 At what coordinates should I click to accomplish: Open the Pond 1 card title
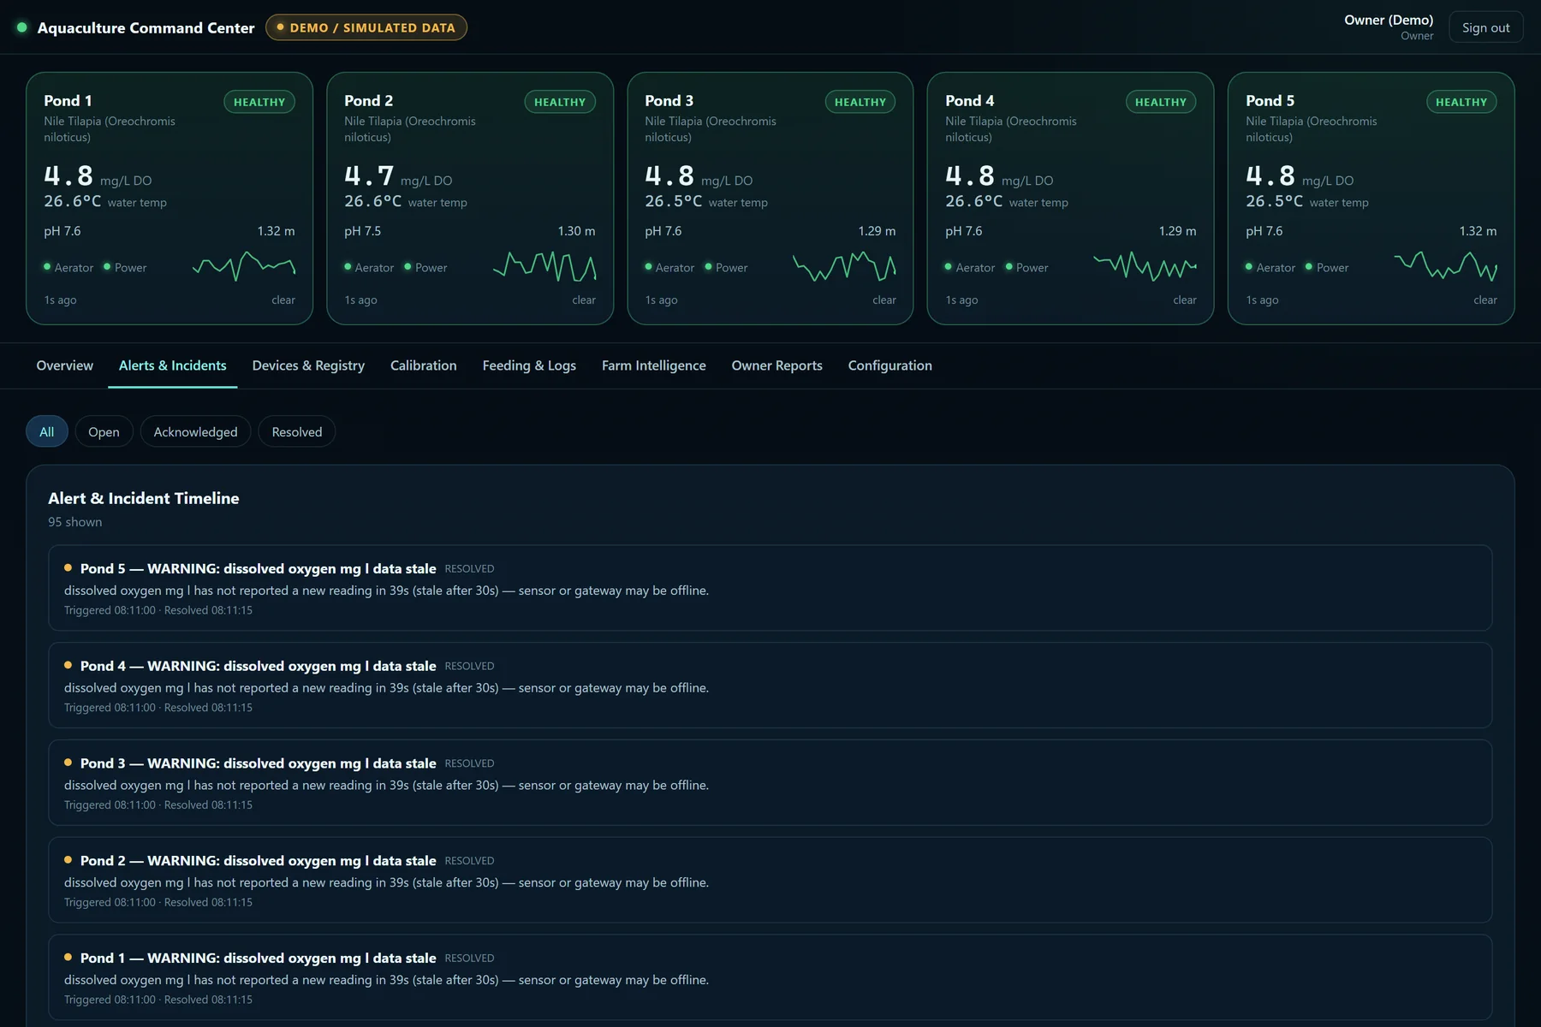68,100
